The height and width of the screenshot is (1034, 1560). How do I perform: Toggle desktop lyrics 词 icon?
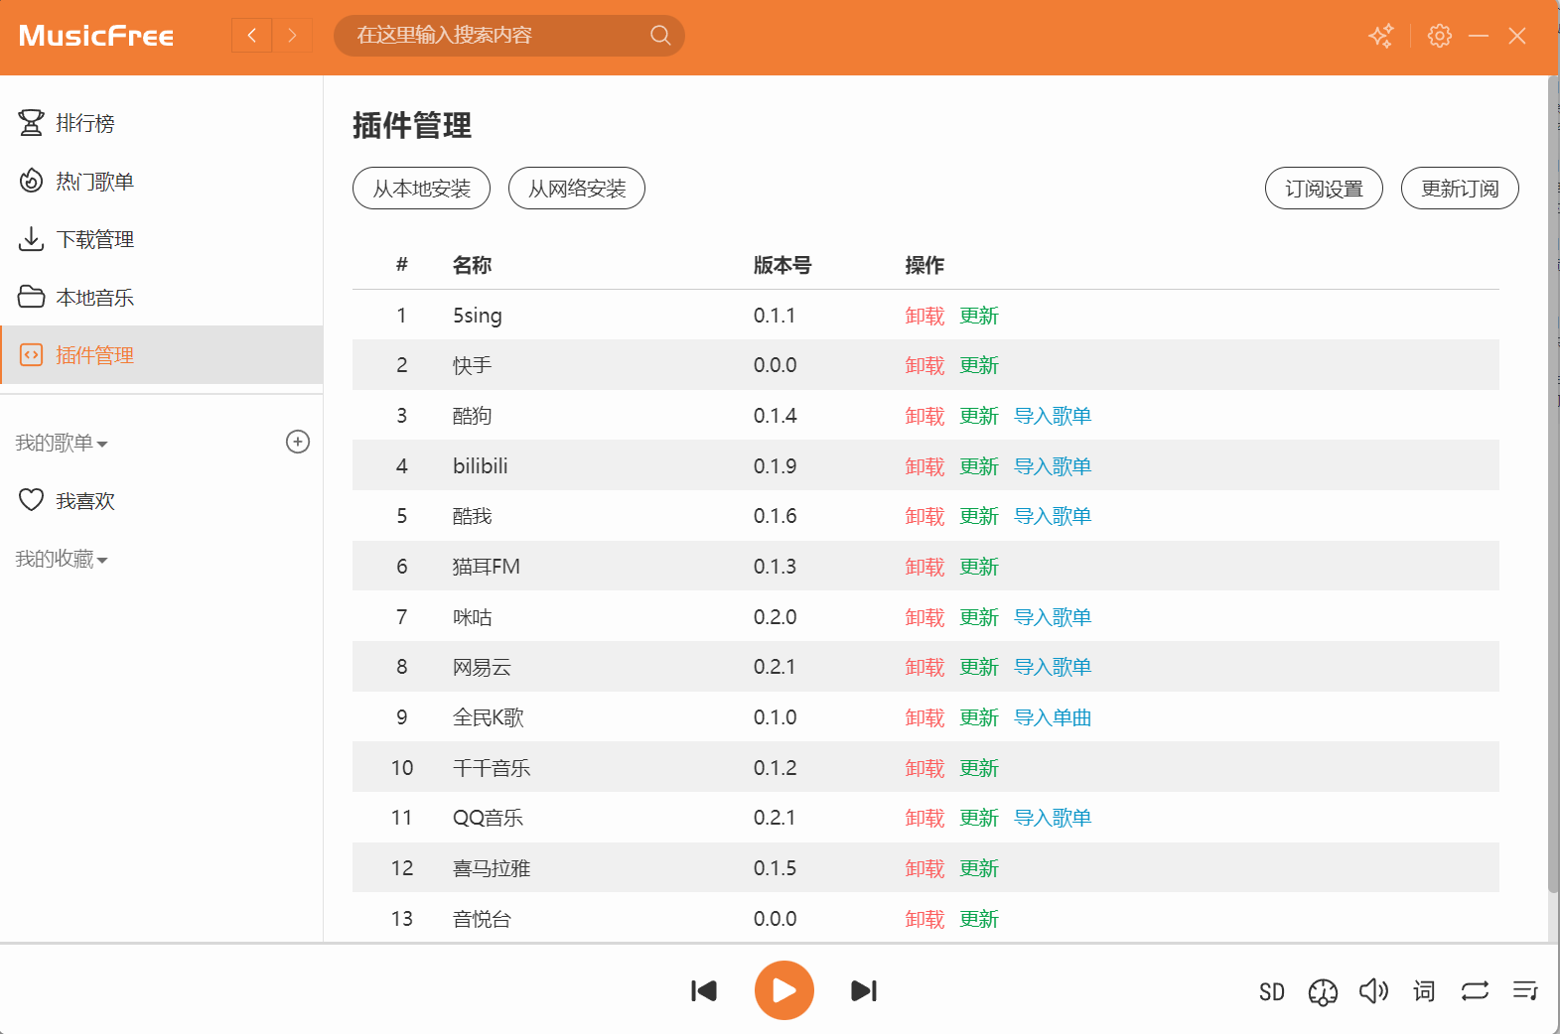1424,990
